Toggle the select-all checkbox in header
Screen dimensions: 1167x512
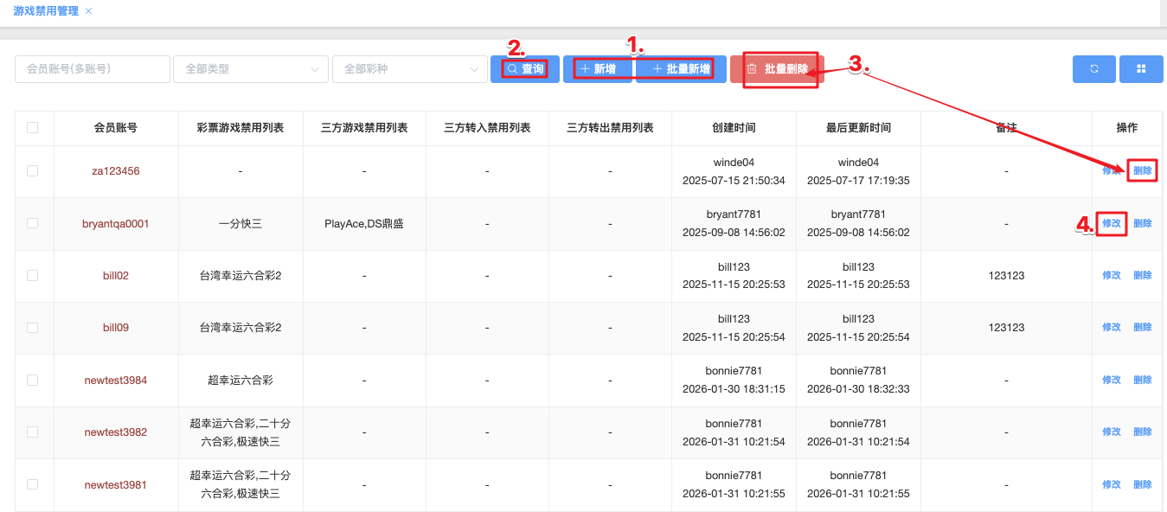[33, 128]
